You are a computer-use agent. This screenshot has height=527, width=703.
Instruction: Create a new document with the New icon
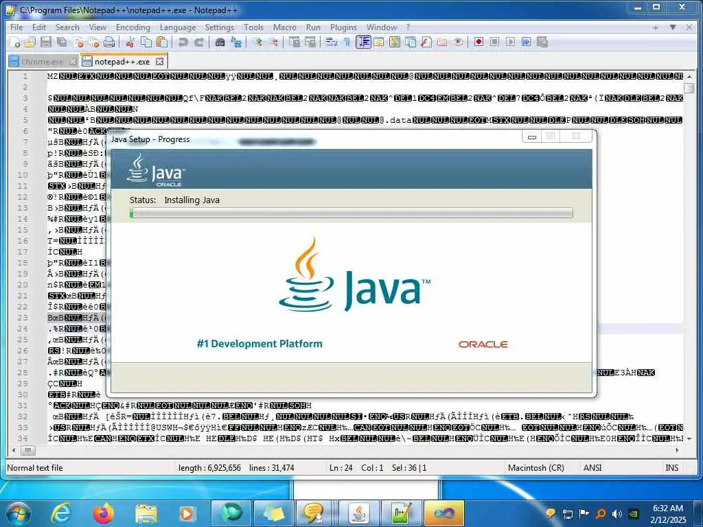click(x=15, y=42)
